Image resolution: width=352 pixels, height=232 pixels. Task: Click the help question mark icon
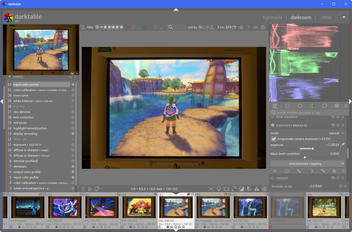click(x=249, y=27)
